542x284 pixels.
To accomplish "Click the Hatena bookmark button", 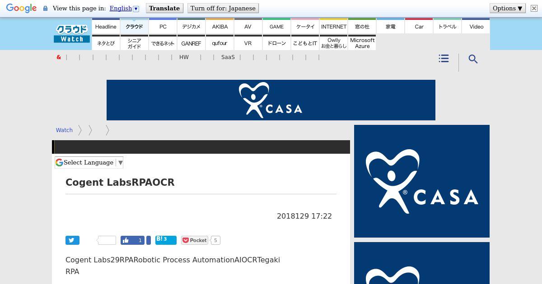I will (x=166, y=240).
